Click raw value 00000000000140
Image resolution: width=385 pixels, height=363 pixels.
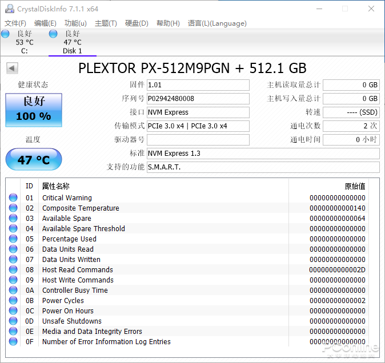pos(338,208)
